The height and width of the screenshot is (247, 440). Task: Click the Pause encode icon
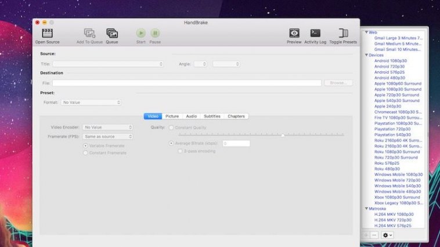point(156,34)
